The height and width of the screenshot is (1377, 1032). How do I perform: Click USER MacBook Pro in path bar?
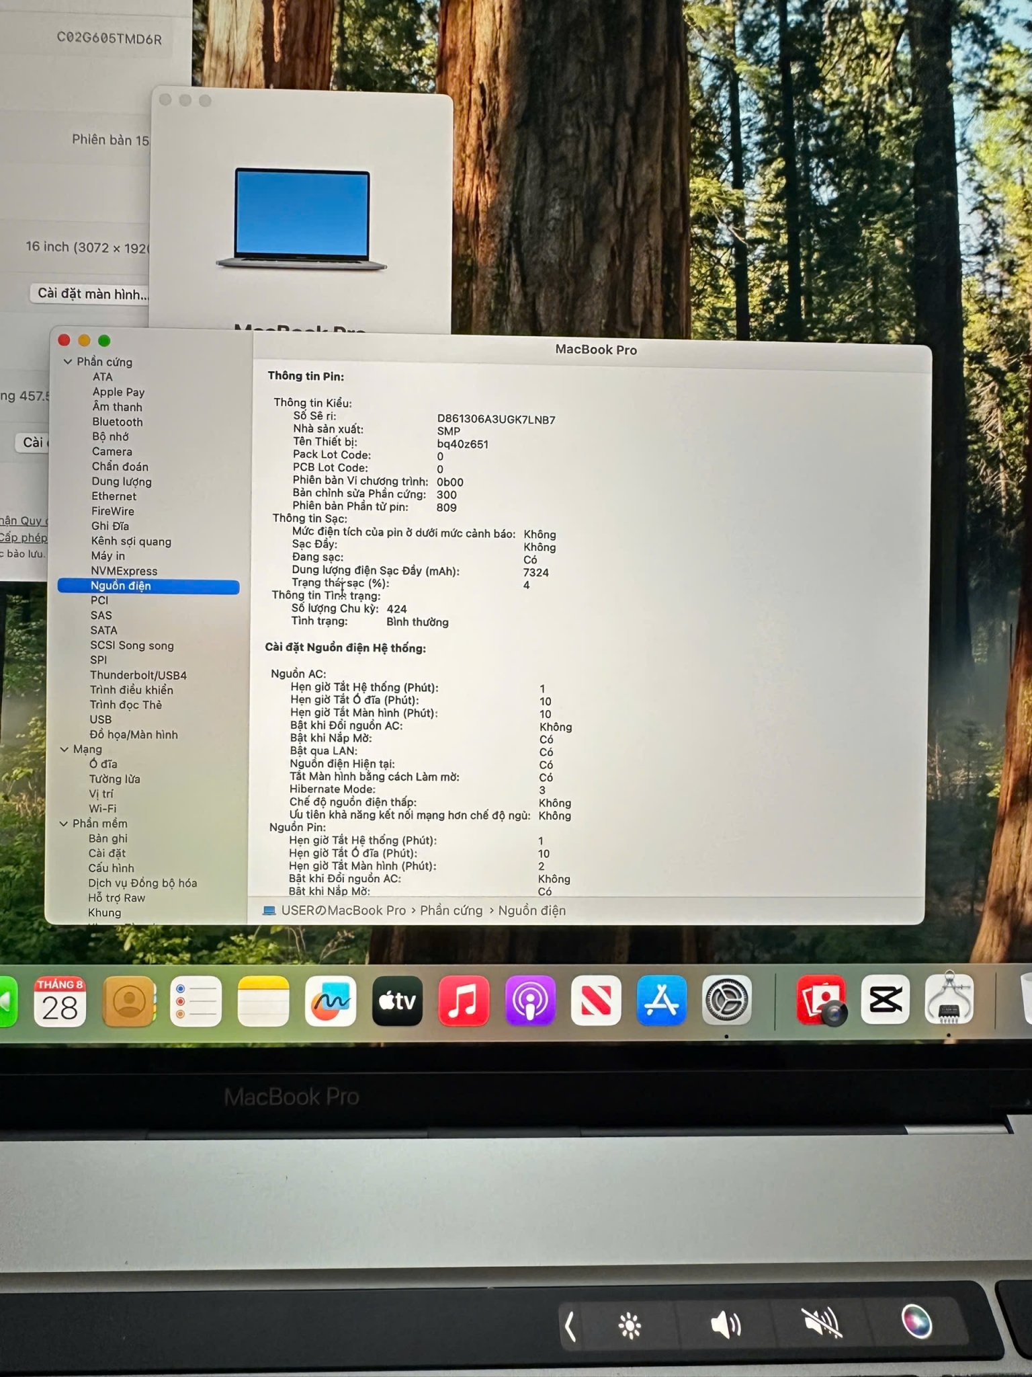343,910
